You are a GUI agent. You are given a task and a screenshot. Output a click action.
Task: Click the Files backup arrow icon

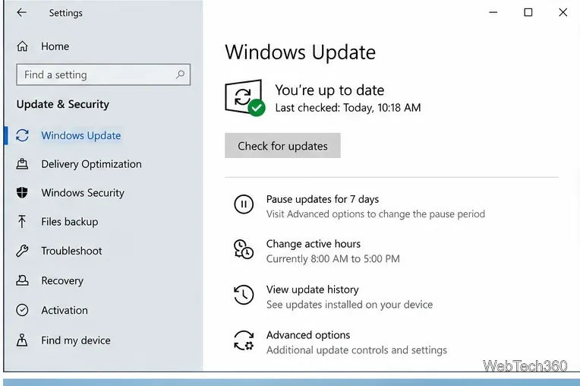22,221
